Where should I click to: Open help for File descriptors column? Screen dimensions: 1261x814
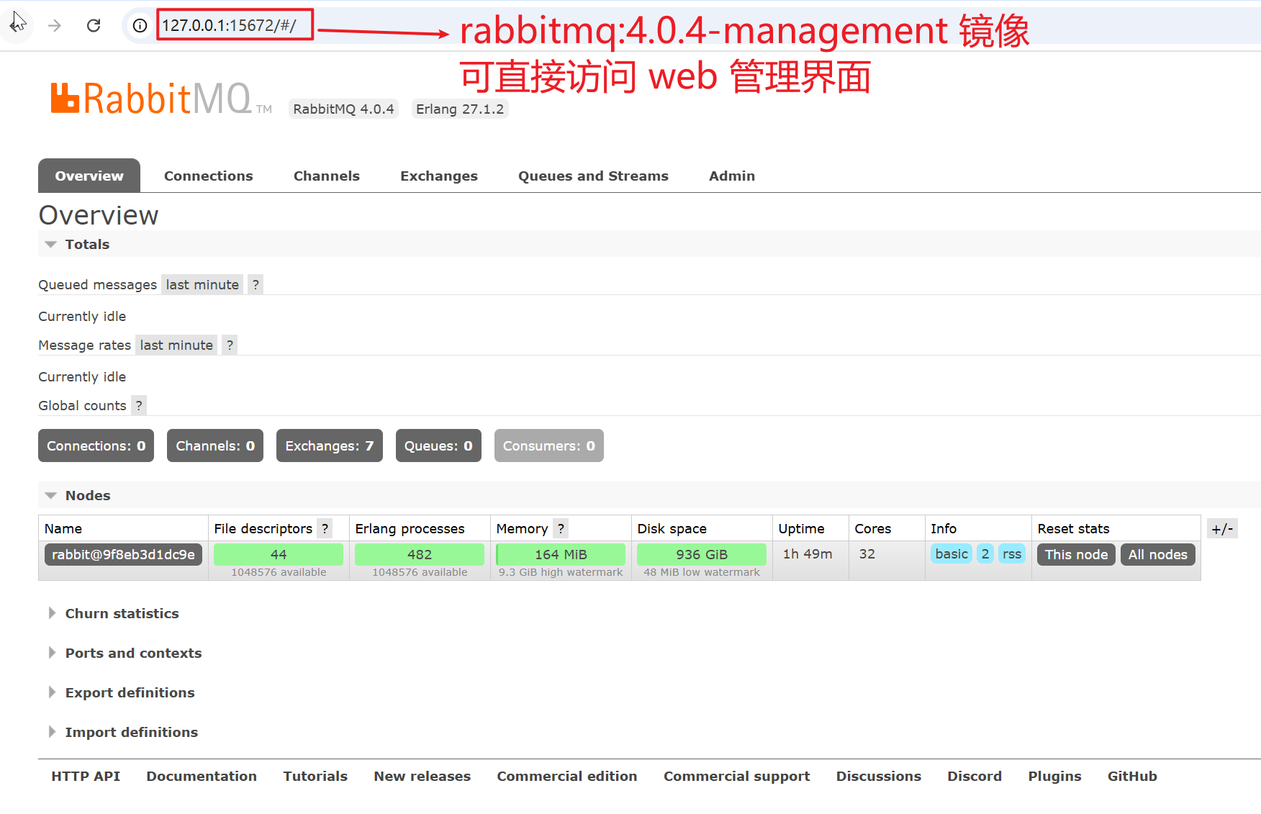325,528
